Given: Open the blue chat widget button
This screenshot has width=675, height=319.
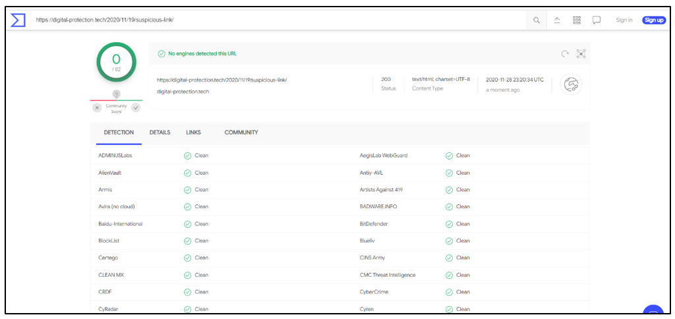Looking at the screenshot, I should pyautogui.click(x=653, y=312).
